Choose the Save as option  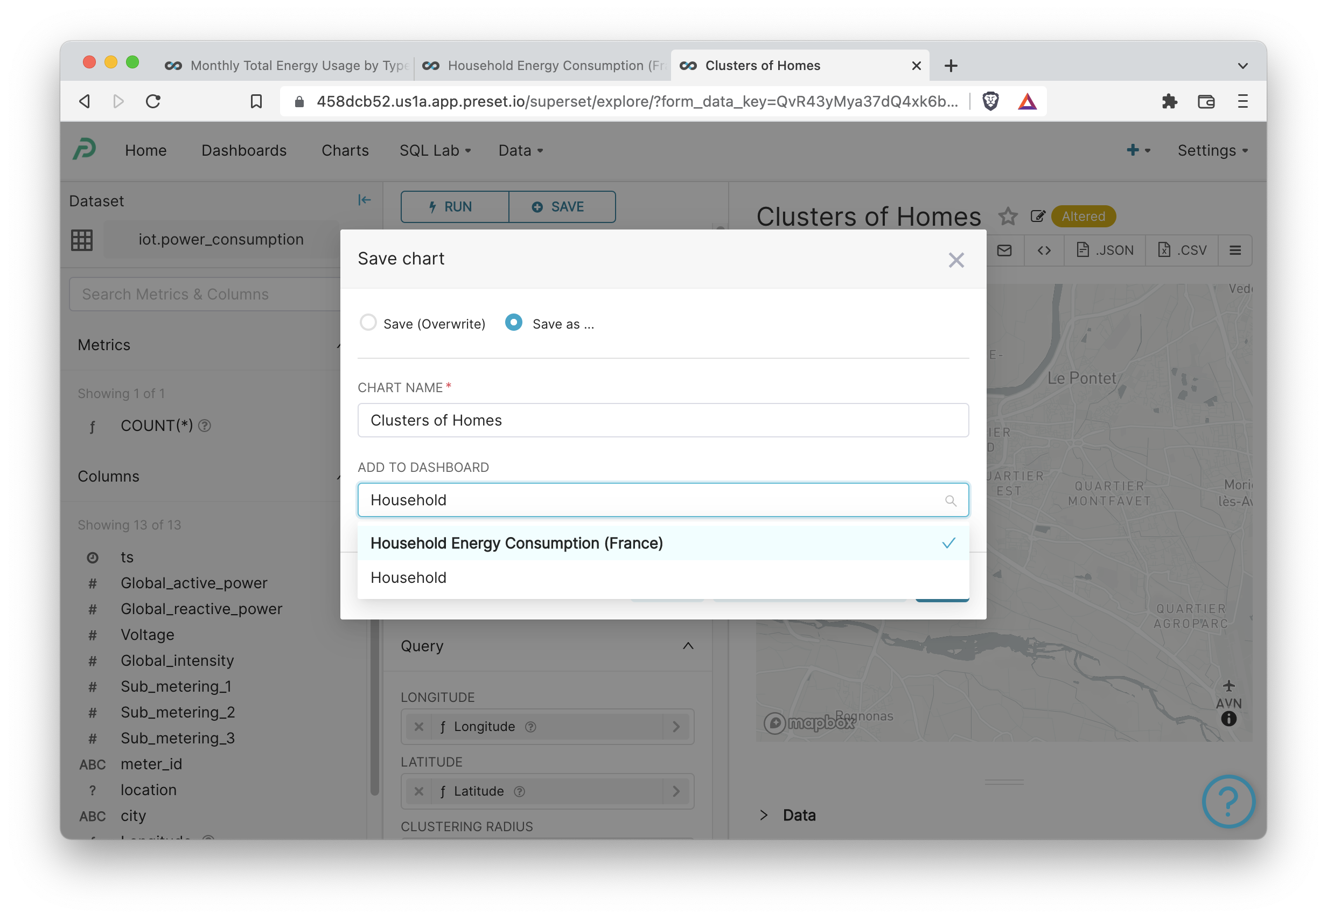[x=513, y=323]
